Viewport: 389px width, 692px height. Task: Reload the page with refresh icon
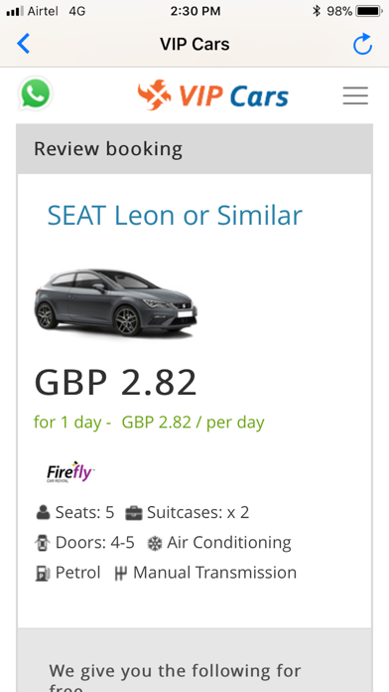point(362,44)
